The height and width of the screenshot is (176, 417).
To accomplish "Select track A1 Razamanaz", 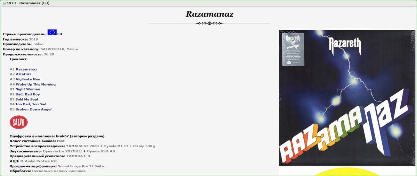I will click(x=23, y=69).
